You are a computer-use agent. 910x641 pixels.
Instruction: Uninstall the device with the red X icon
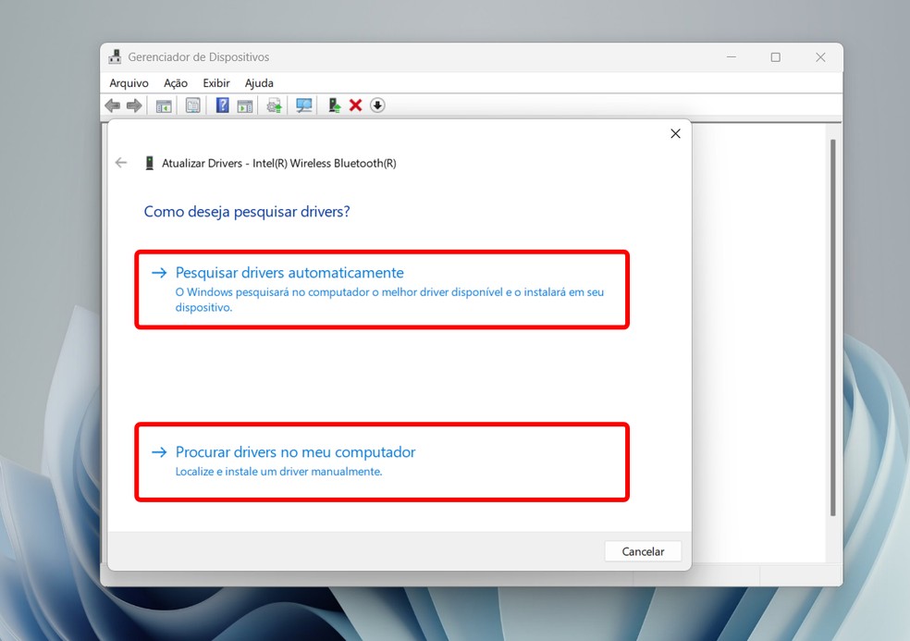pyautogui.click(x=355, y=105)
